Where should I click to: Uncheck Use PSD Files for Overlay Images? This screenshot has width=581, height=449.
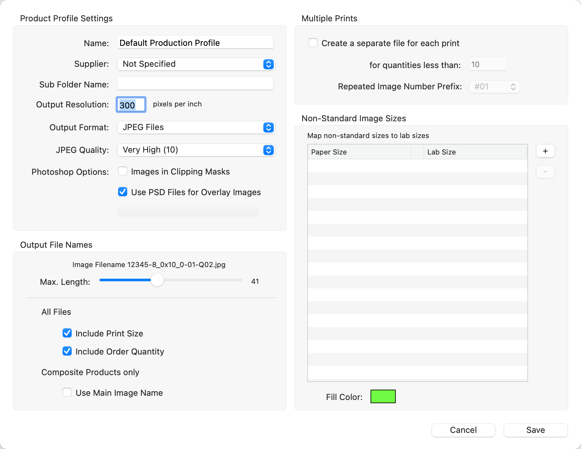[x=123, y=192]
